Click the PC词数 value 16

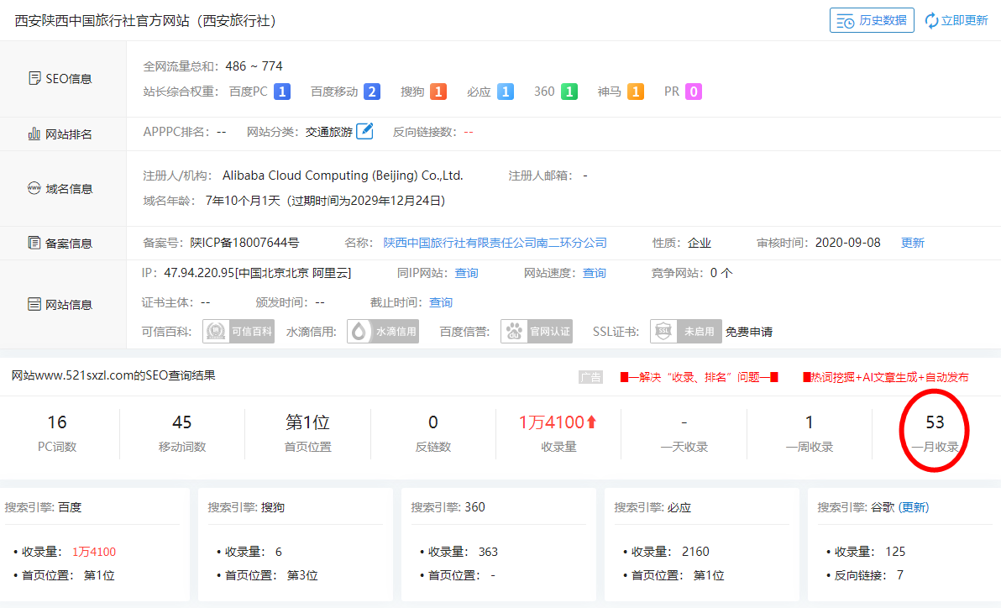pyautogui.click(x=57, y=422)
